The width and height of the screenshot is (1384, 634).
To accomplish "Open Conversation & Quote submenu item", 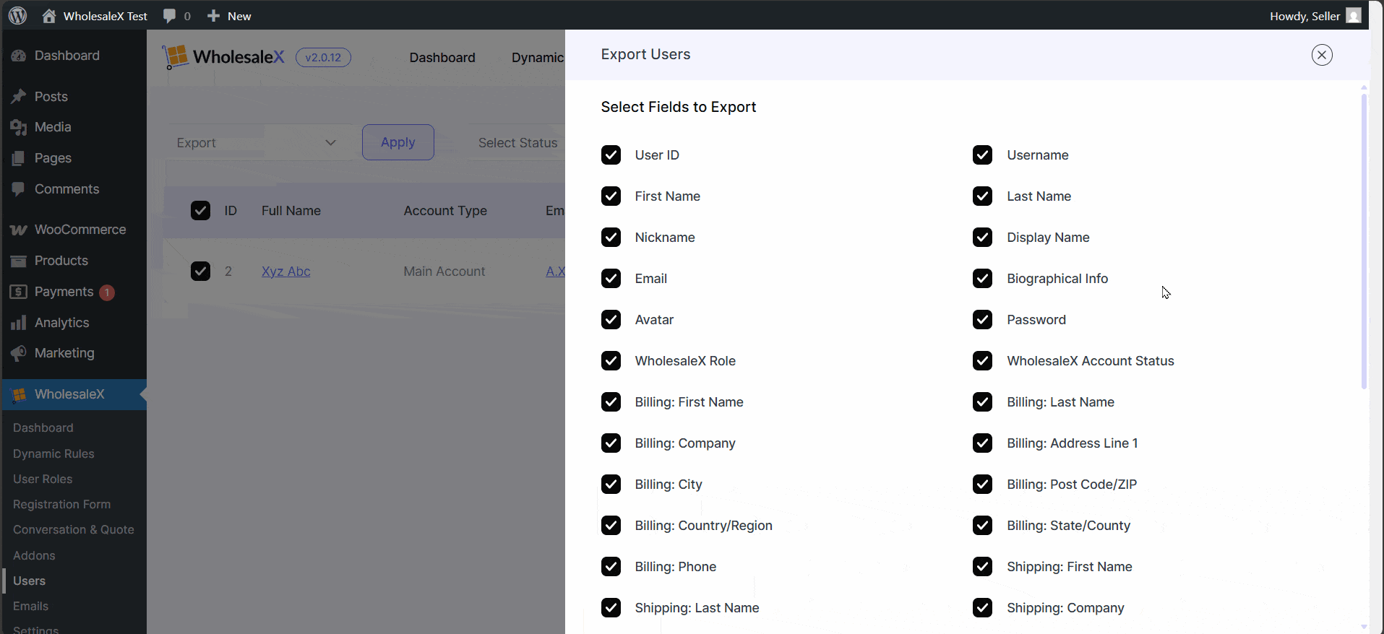I will pos(74,529).
